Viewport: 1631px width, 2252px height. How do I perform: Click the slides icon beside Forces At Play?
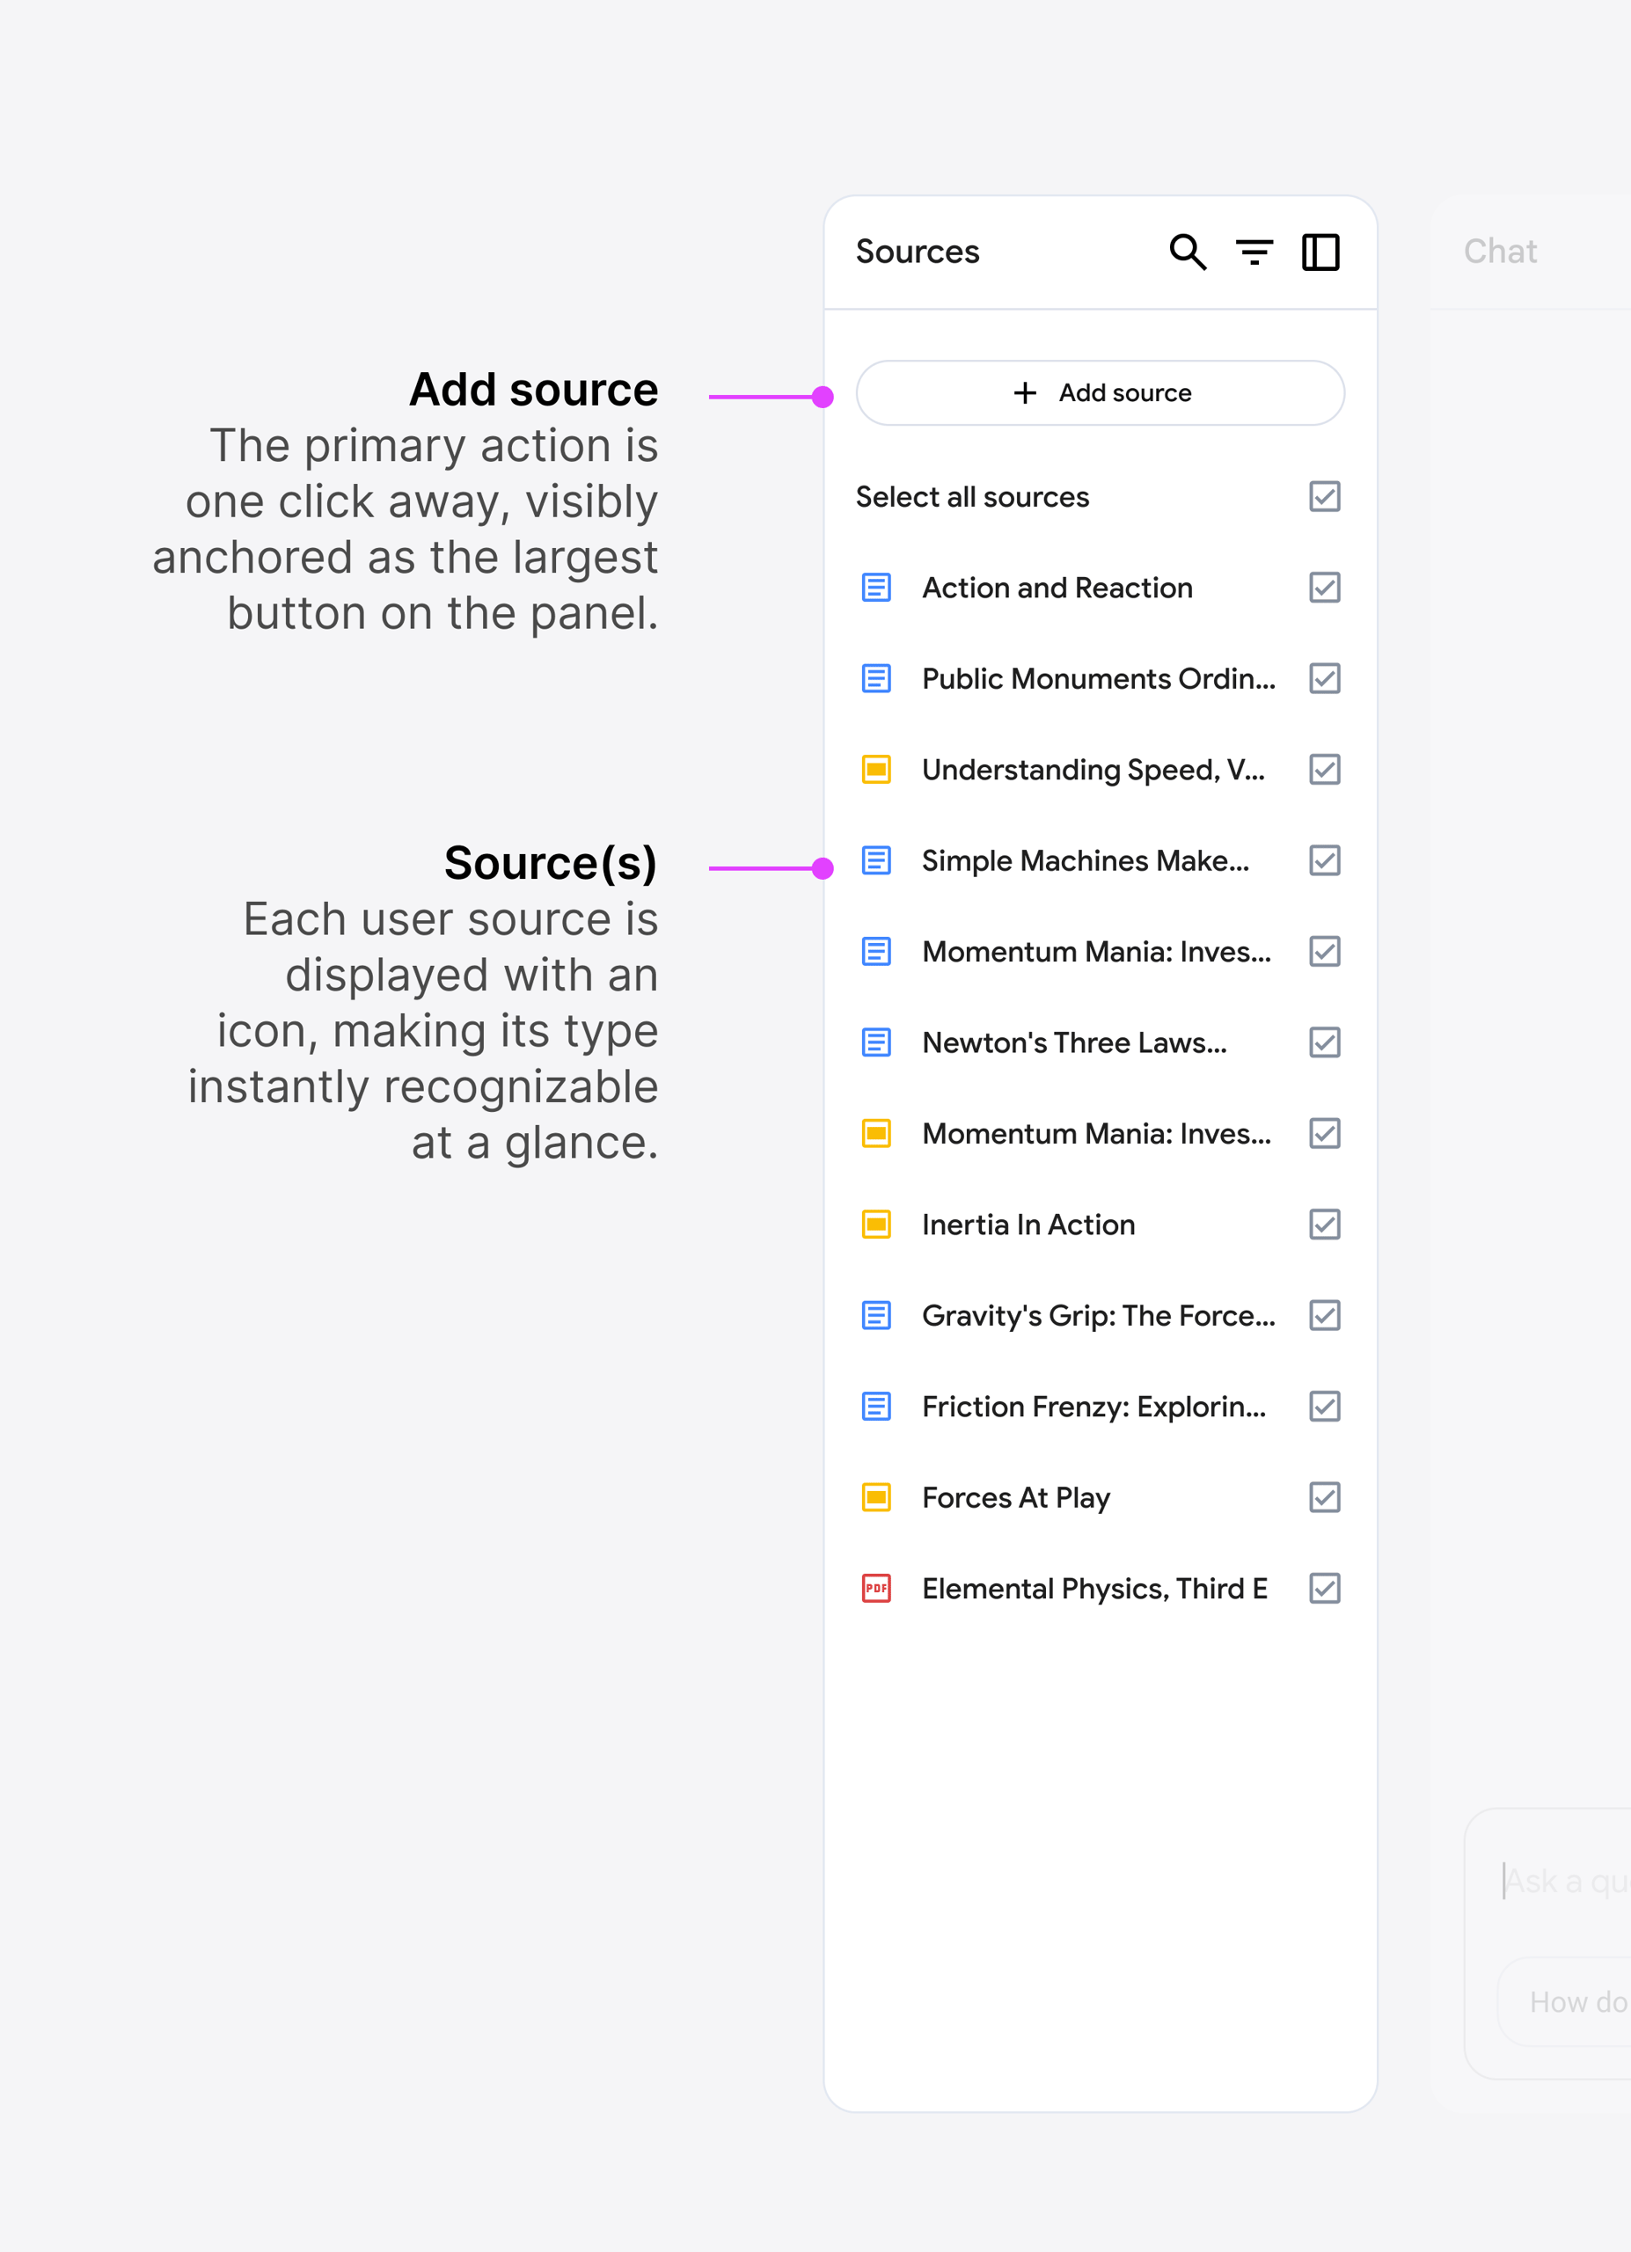click(x=875, y=1497)
